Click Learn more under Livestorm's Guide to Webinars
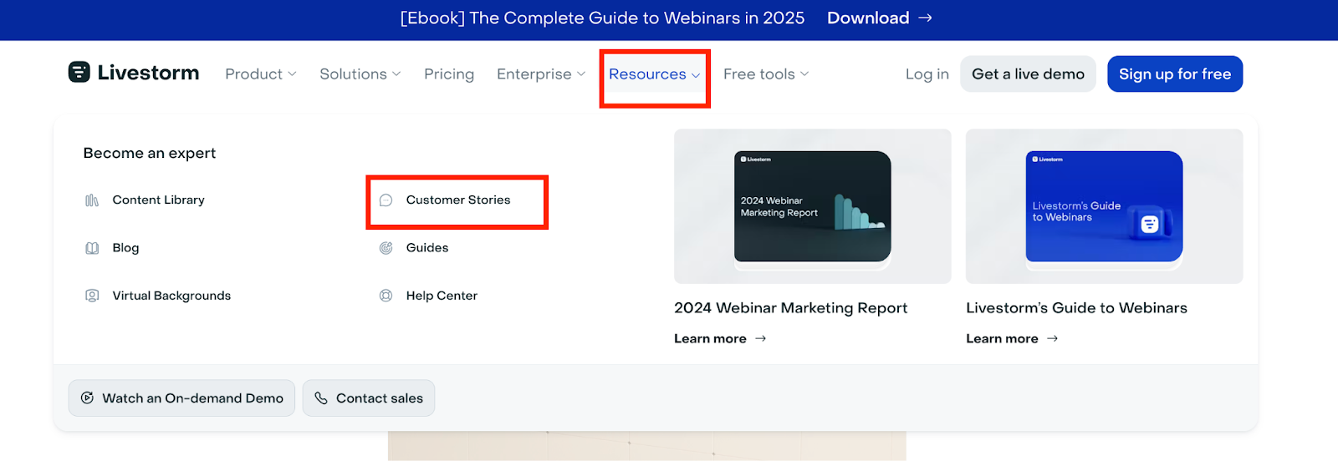The width and height of the screenshot is (1338, 461). [1012, 338]
